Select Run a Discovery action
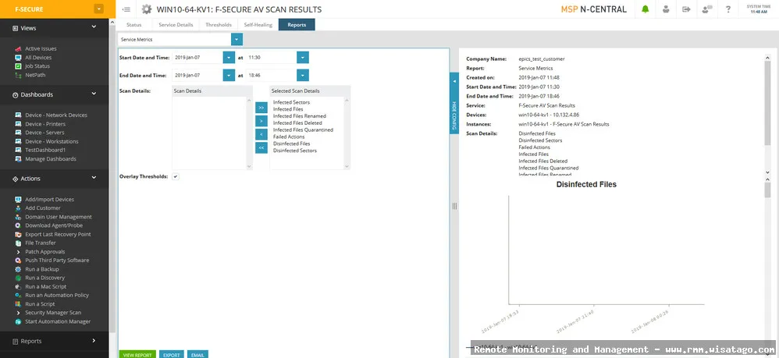 click(44, 278)
